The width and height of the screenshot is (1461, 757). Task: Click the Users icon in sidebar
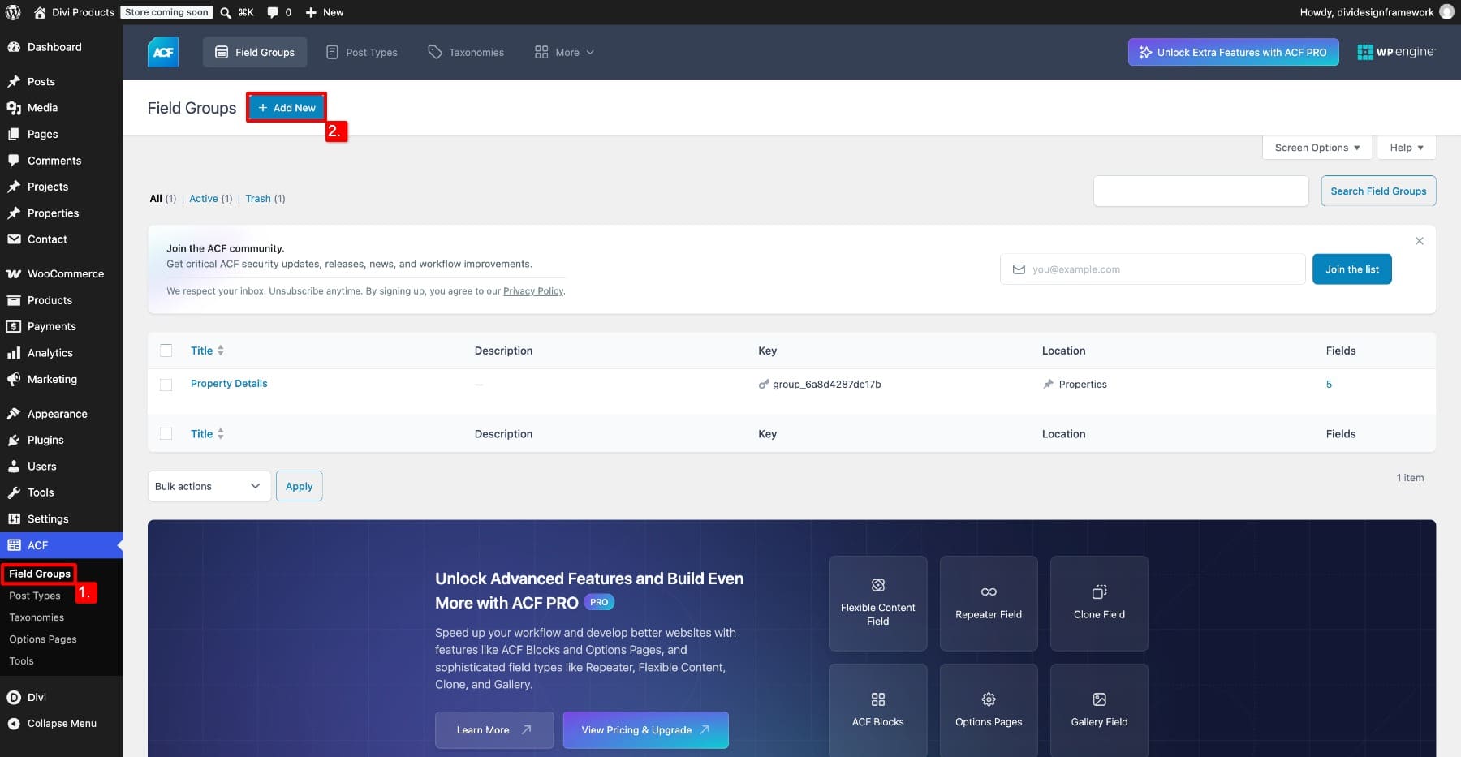pos(14,467)
